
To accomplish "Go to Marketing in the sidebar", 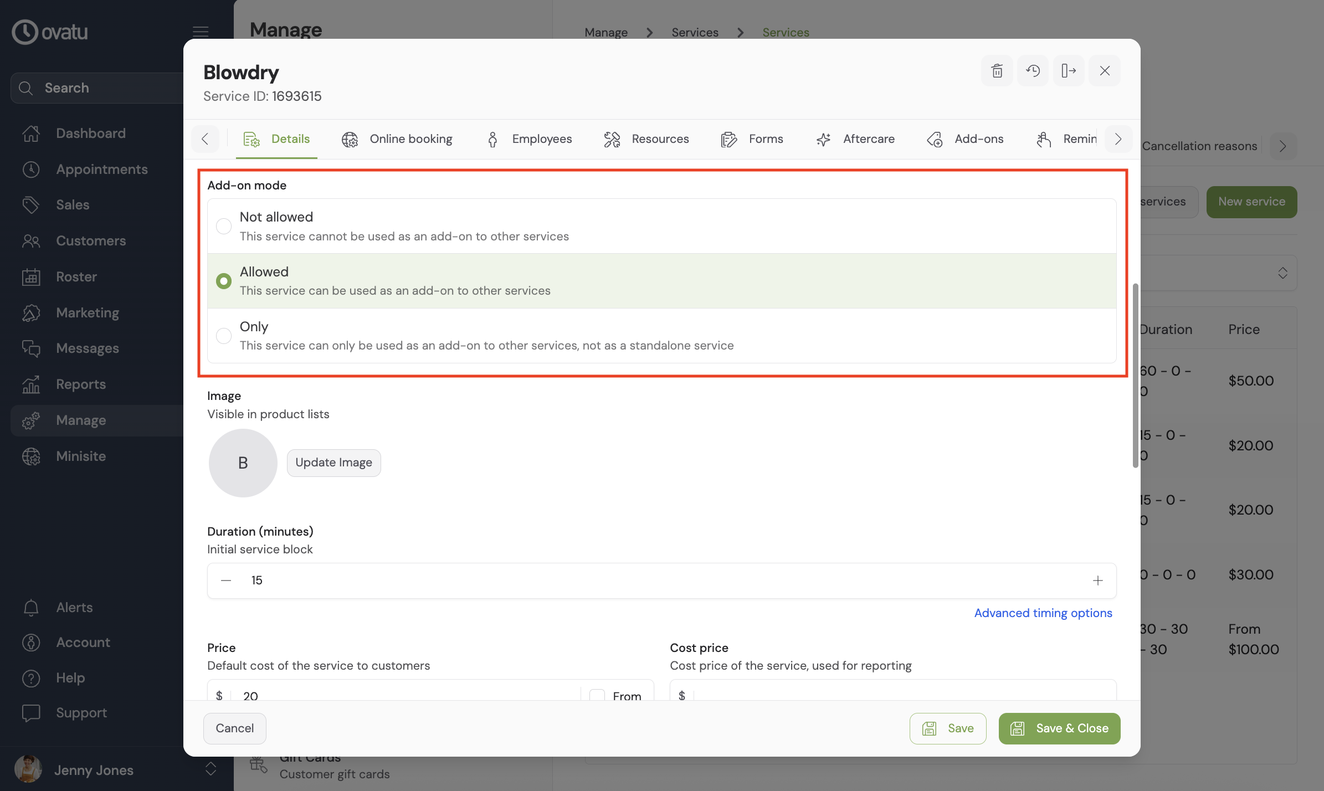I will click(87, 312).
